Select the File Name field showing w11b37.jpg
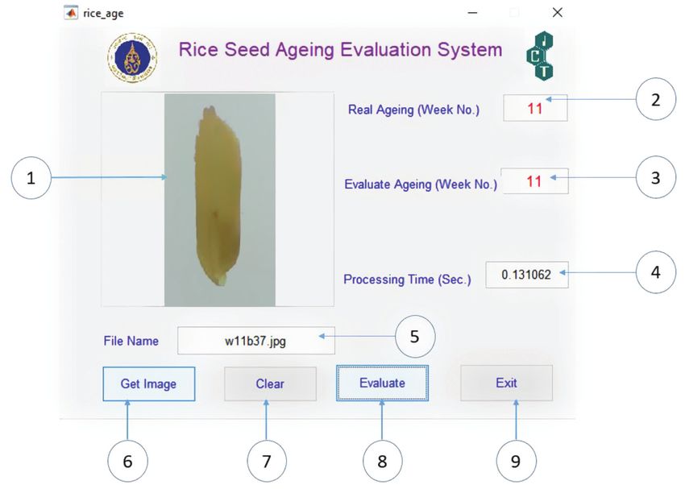This screenshot has height=489, width=685. point(256,341)
